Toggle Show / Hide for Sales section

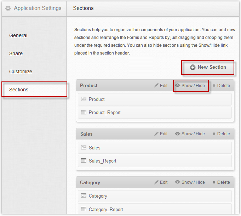point(190,134)
